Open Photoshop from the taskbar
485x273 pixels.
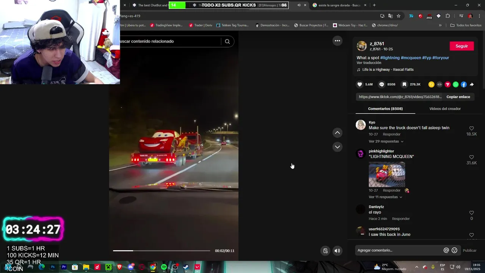tap(53, 267)
